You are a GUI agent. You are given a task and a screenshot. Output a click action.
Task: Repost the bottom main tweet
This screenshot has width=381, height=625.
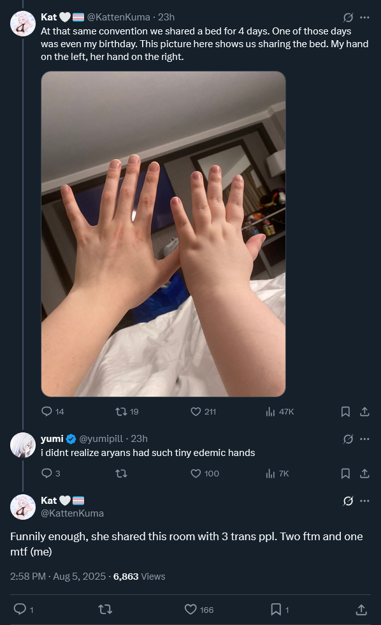point(105,609)
